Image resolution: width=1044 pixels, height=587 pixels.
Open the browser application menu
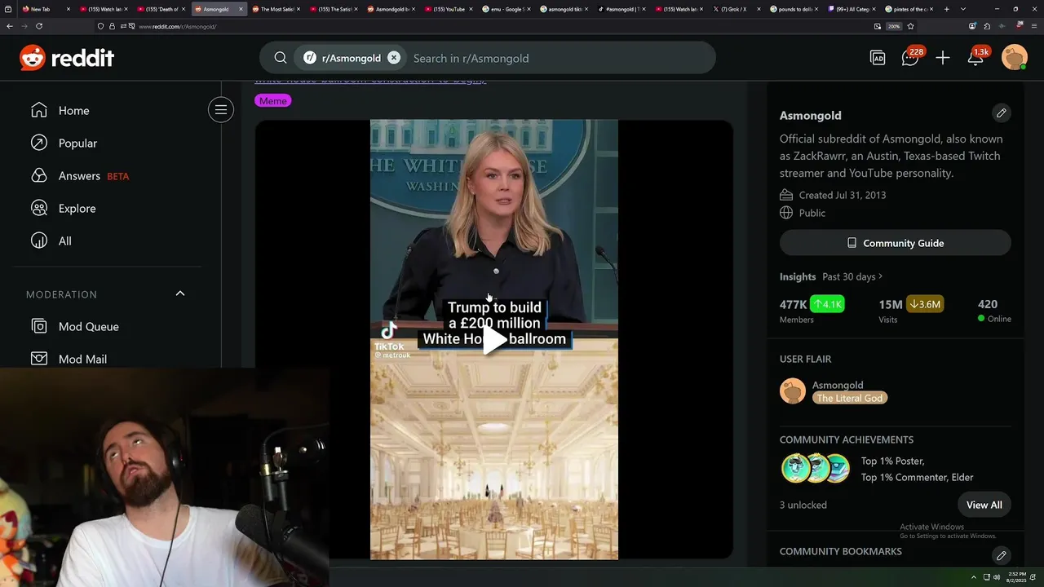coord(1034,26)
